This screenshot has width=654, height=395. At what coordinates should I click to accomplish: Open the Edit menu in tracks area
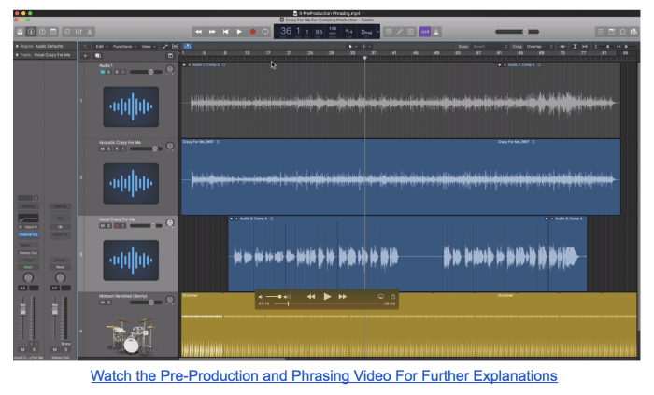tap(102, 45)
